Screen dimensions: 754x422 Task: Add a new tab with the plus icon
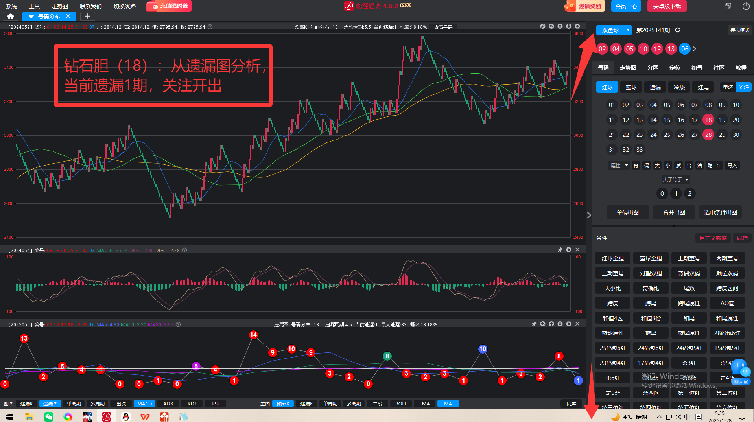pos(88,16)
